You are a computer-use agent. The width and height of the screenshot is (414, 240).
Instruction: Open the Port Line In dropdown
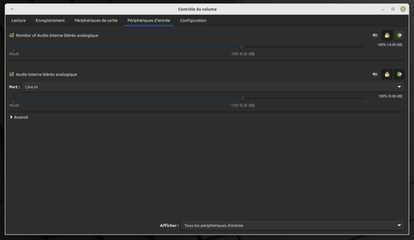pos(213,87)
